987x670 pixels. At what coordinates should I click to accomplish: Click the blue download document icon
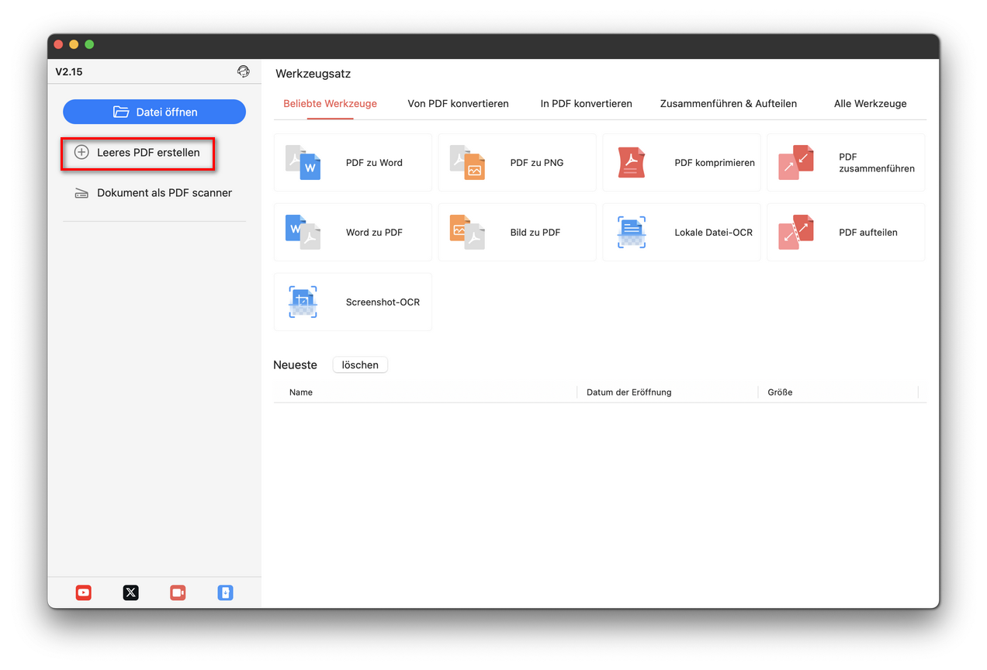[225, 592]
